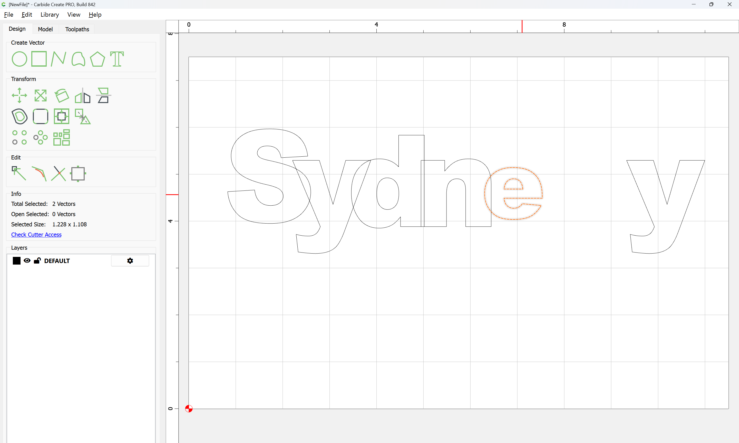This screenshot has height=443, width=739.
Task: Select the Circle vector tool
Action: tap(19, 59)
